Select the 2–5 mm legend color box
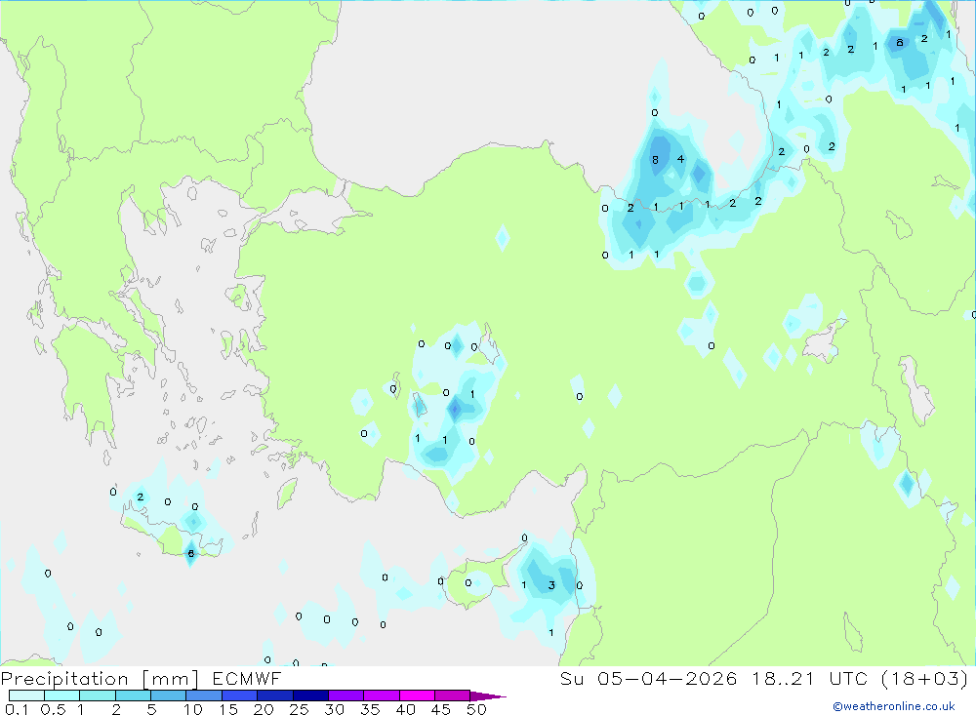The image size is (976, 715). [133, 695]
